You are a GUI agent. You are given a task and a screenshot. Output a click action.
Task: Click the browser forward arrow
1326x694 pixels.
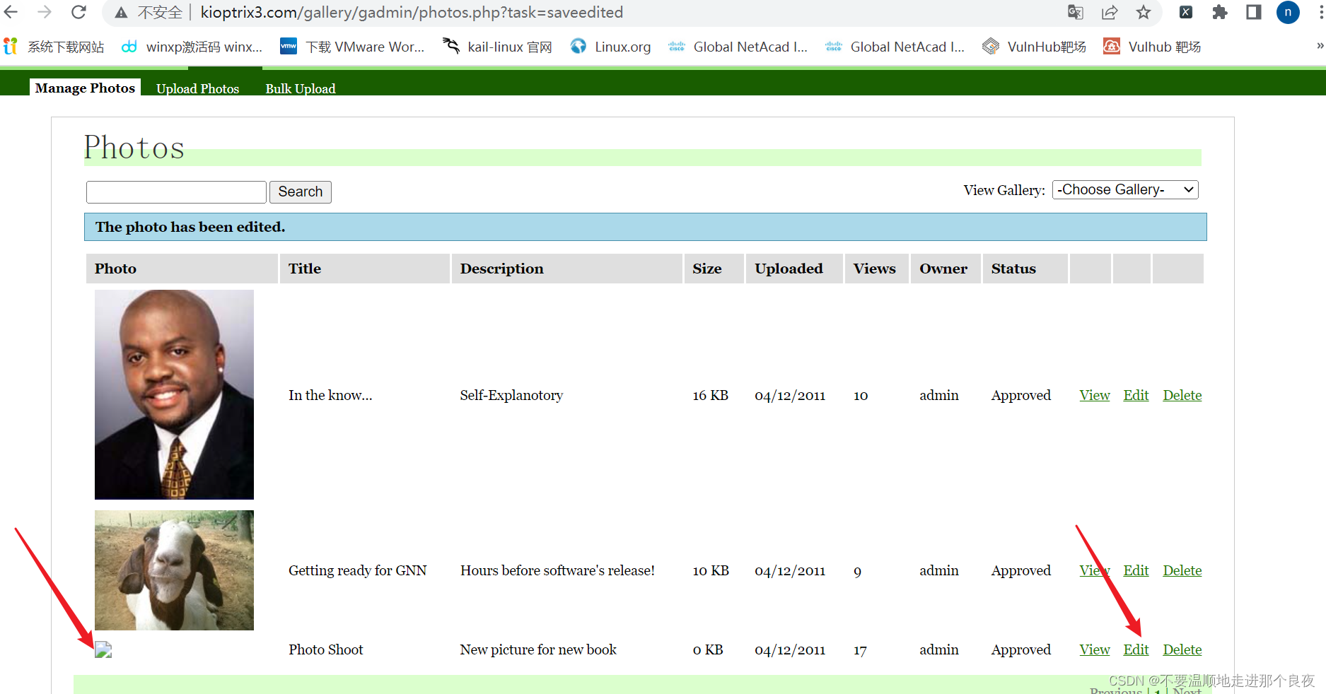tap(45, 12)
